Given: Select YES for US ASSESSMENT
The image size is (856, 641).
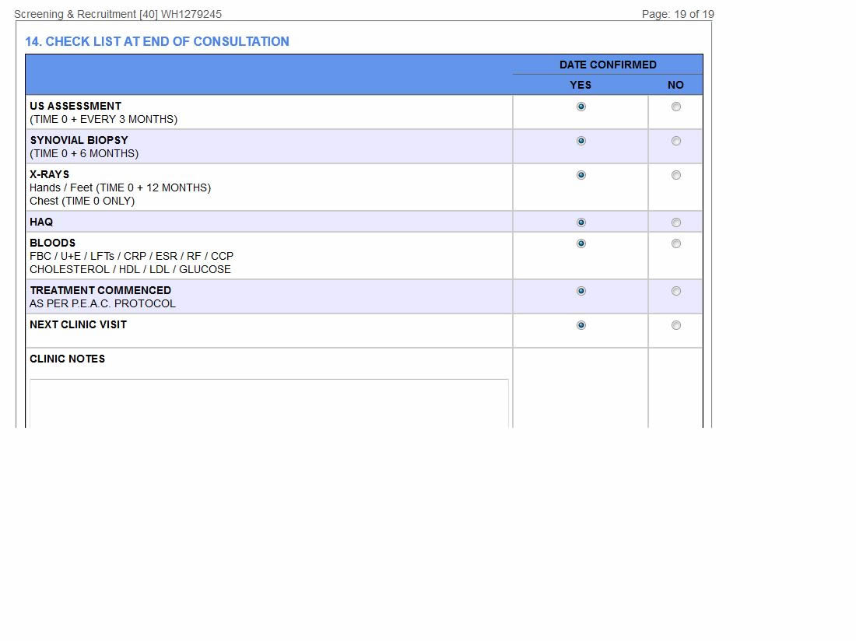Looking at the screenshot, I should pos(581,107).
